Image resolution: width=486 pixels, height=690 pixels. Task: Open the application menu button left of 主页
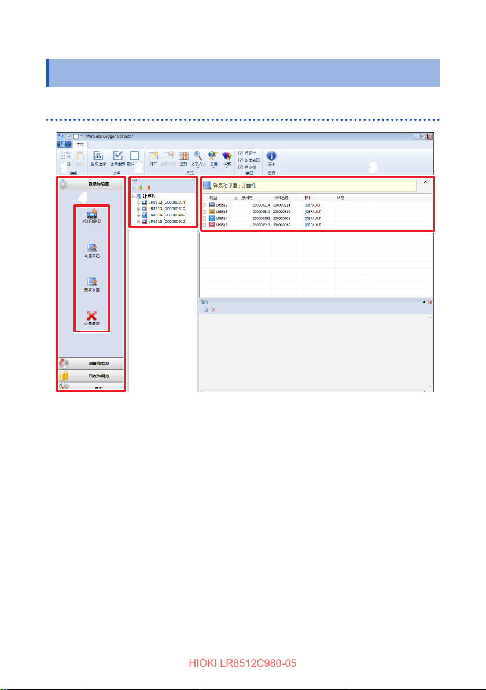(x=65, y=144)
